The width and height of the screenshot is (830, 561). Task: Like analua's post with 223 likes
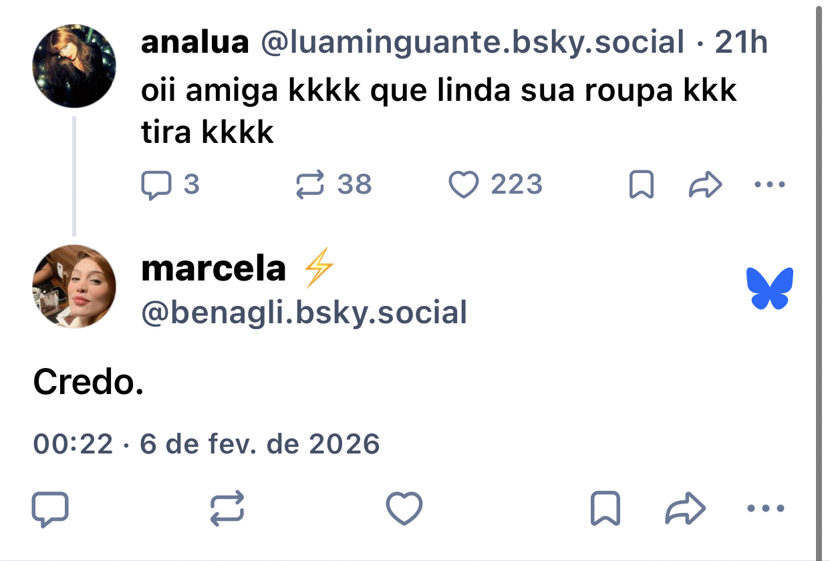tap(464, 185)
